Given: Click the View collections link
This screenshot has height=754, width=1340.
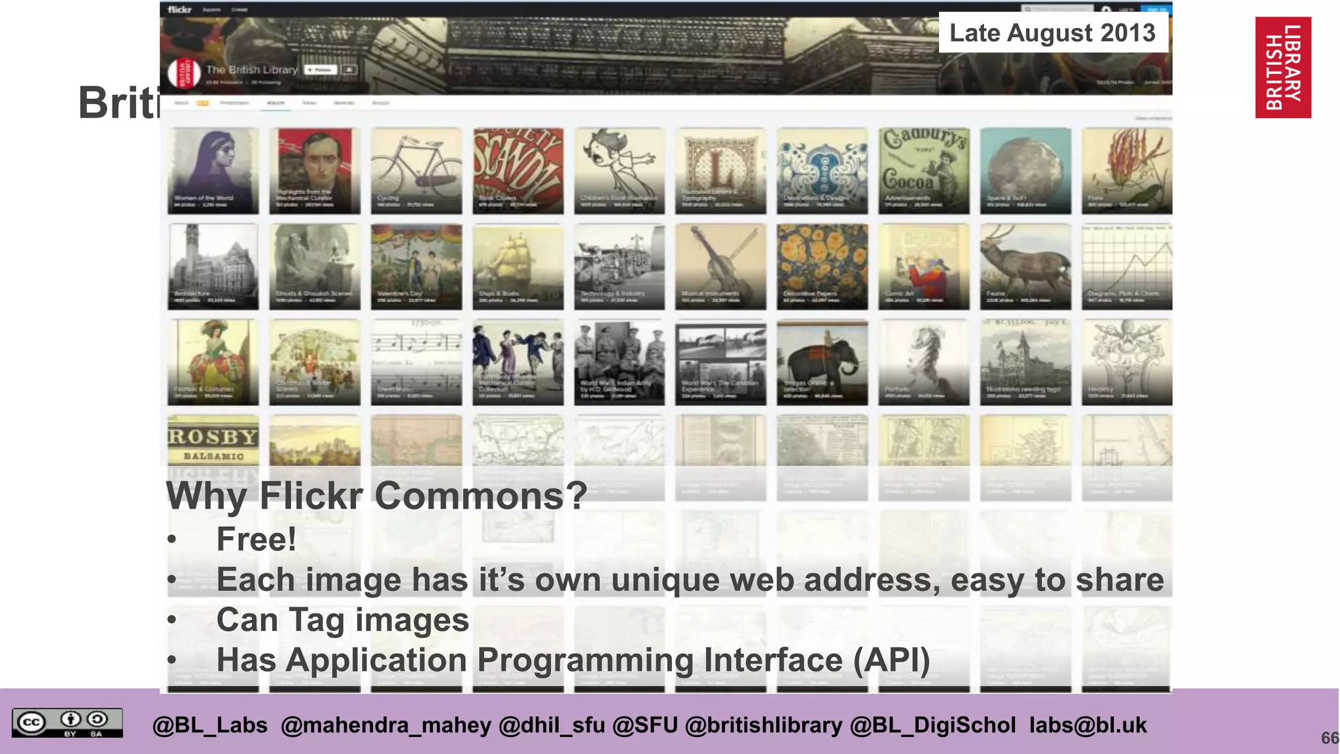Looking at the screenshot, I should point(1153,118).
